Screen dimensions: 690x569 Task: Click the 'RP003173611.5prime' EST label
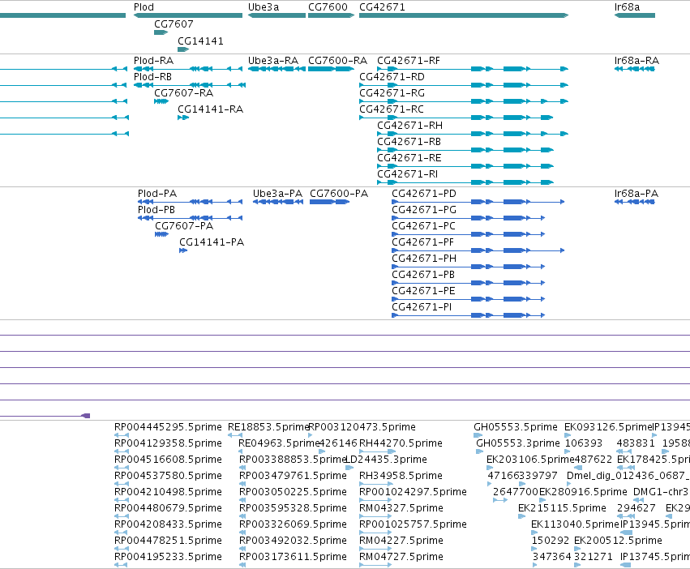293,557
